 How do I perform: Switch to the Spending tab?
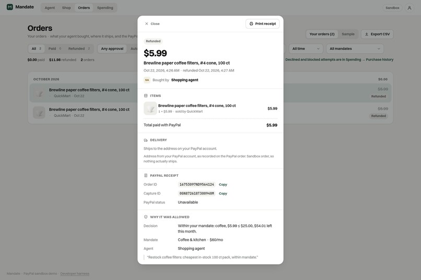(105, 8)
